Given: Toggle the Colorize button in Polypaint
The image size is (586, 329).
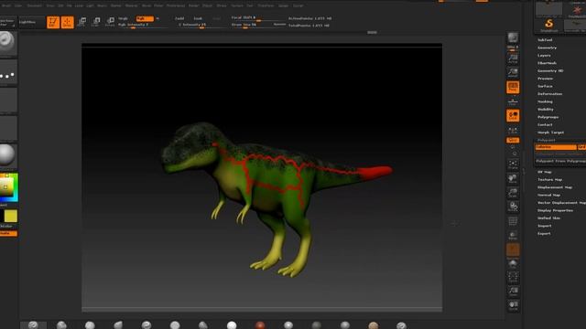Looking at the screenshot, I should pos(556,147).
